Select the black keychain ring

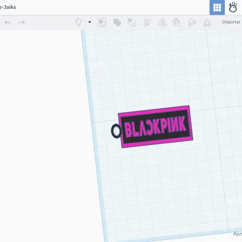[116, 131]
